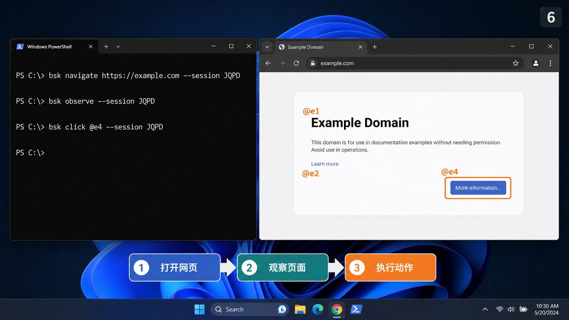This screenshot has width=569, height=320.
Task: Click the Example Domain heading
Action: (360, 123)
